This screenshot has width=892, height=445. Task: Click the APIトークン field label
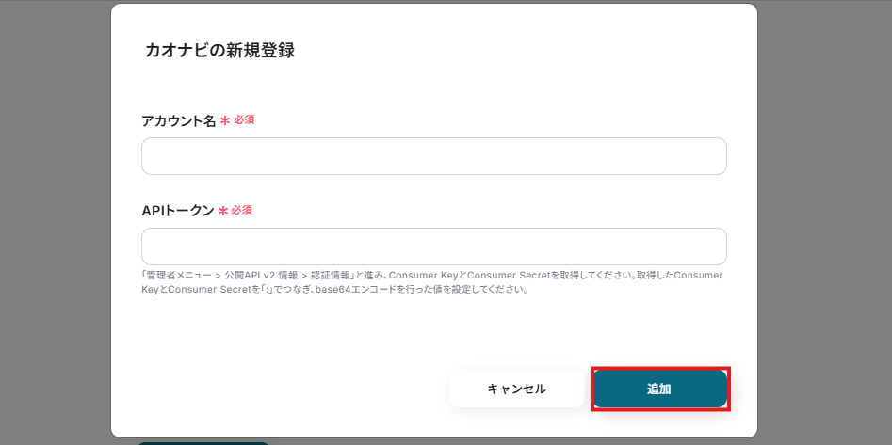177,211
